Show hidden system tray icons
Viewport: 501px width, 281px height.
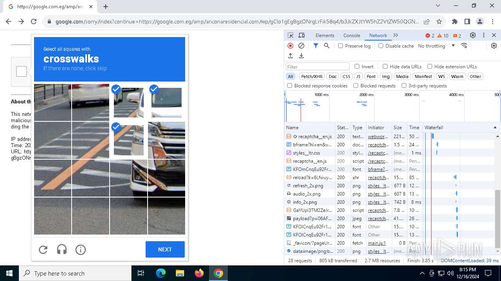tap(422, 273)
